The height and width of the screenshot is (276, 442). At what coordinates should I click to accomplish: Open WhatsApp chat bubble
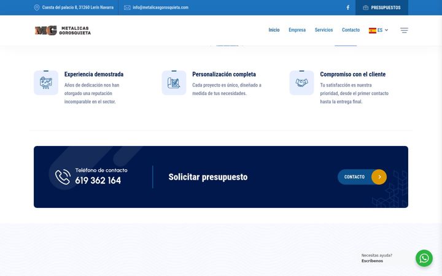(424, 258)
